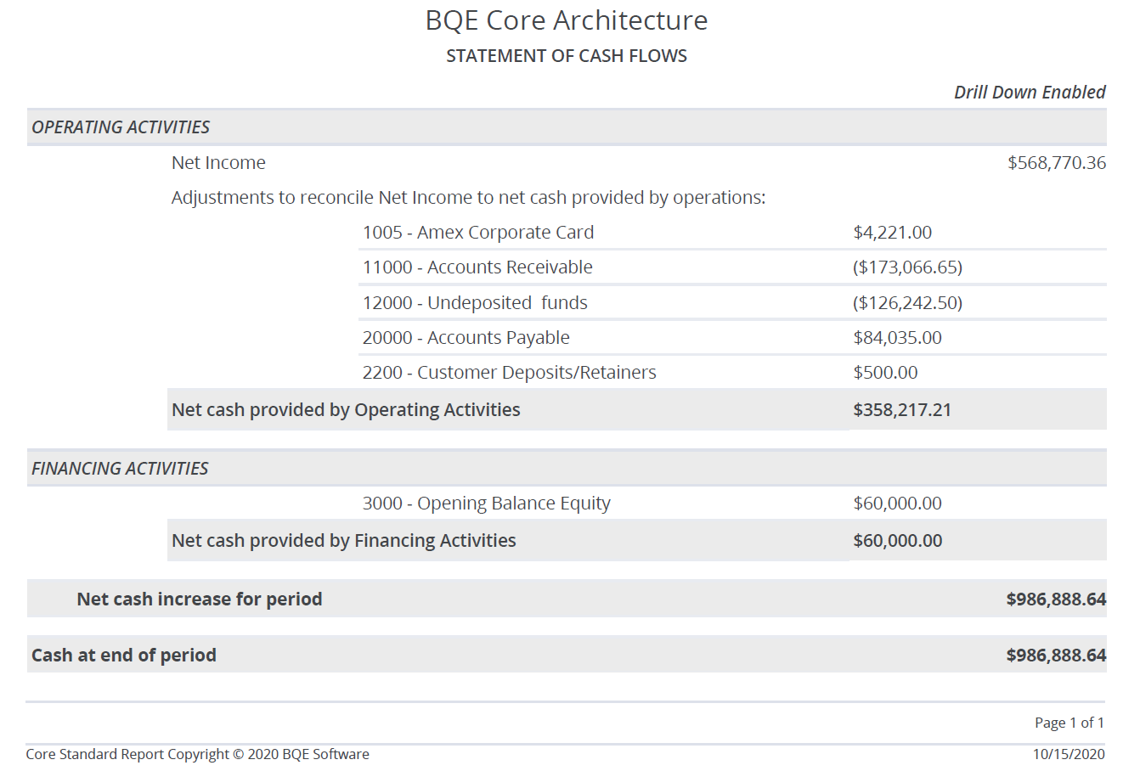Click the Net Income row label

[218, 163]
